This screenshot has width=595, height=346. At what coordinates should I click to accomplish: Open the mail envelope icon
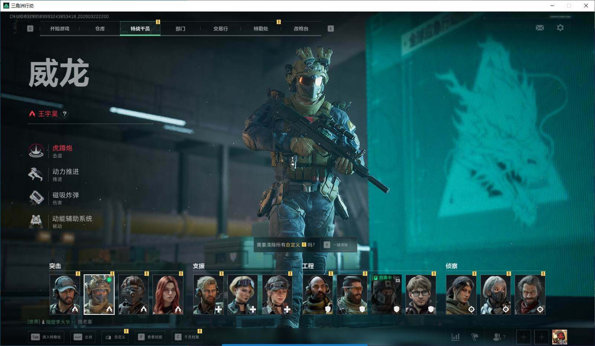540,28
